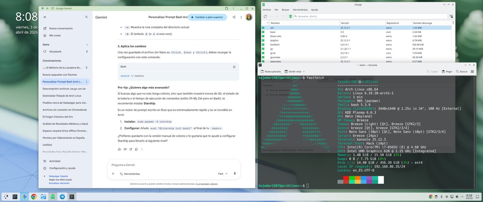Click the Gemini sidebar search icon
Image resolution: width=483 pixels, height=202 pixels.
(87, 17)
